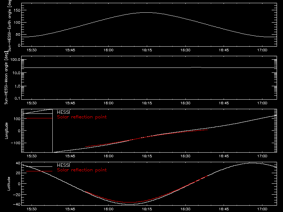Click the 150 tick on Earth angle plot
The width and height of the screenshot is (283, 212).
[x=17, y=10]
